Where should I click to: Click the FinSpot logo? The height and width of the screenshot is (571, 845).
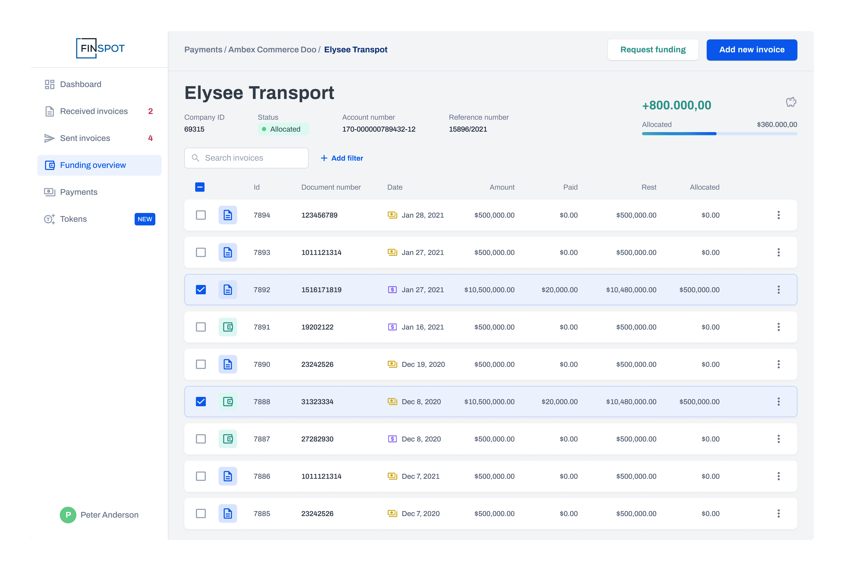(x=100, y=48)
